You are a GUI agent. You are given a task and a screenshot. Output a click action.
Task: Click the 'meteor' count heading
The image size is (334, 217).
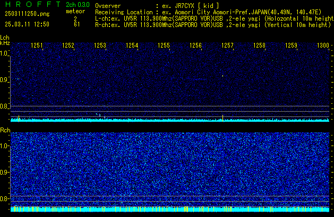75,11
